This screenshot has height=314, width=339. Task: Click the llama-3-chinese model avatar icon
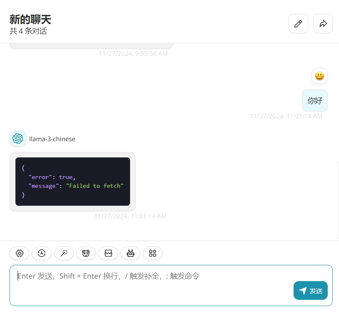(x=18, y=139)
